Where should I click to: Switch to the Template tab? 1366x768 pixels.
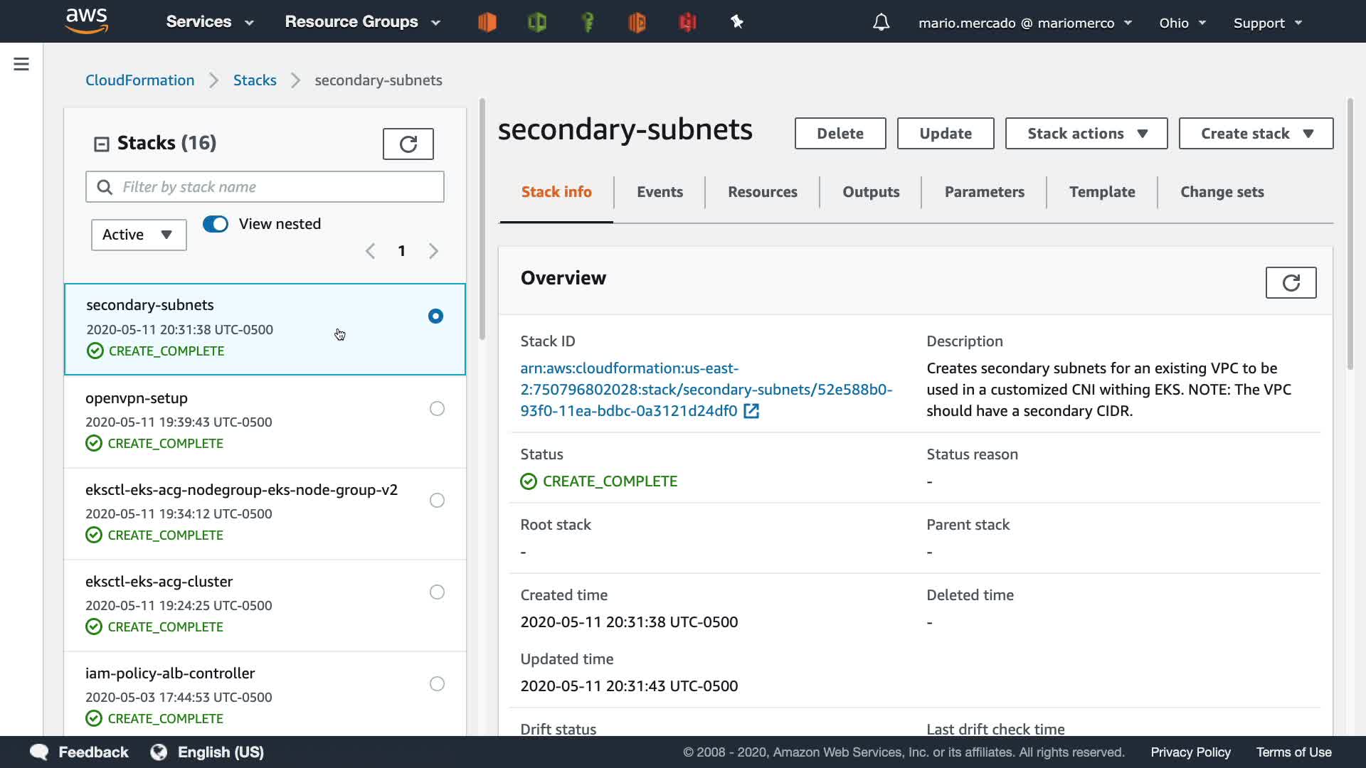1101,192
